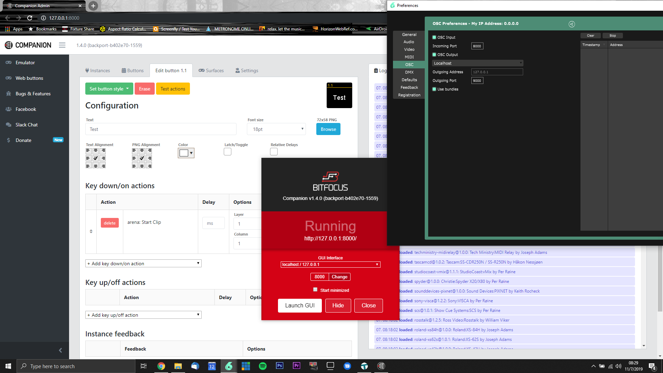Image resolution: width=663 pixels, height=373 pixels.
Task: Open the GUI Interface localhost dropdown
Action: pyautogui.click(x=330, y=265)
